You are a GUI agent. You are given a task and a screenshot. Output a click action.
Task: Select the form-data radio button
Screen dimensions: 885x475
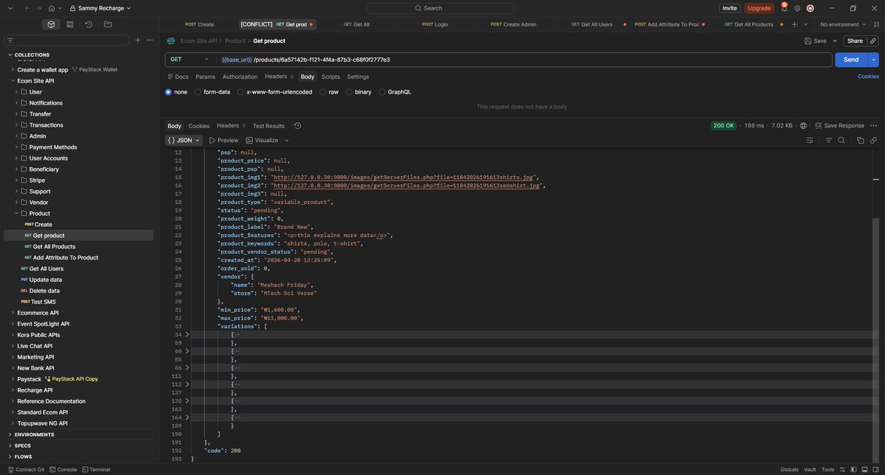[198, 92]
